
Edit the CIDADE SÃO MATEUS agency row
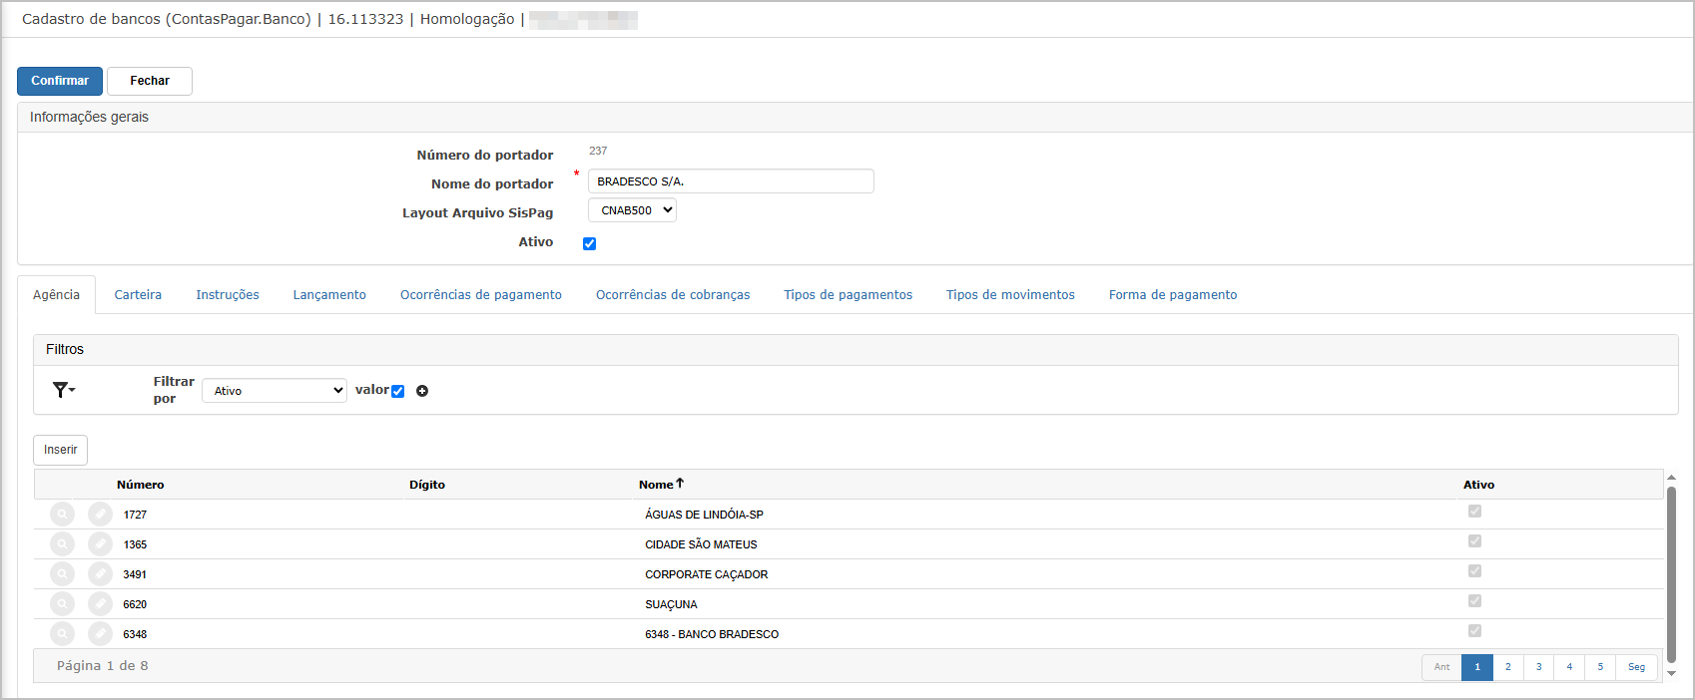[x=100, y=544]
